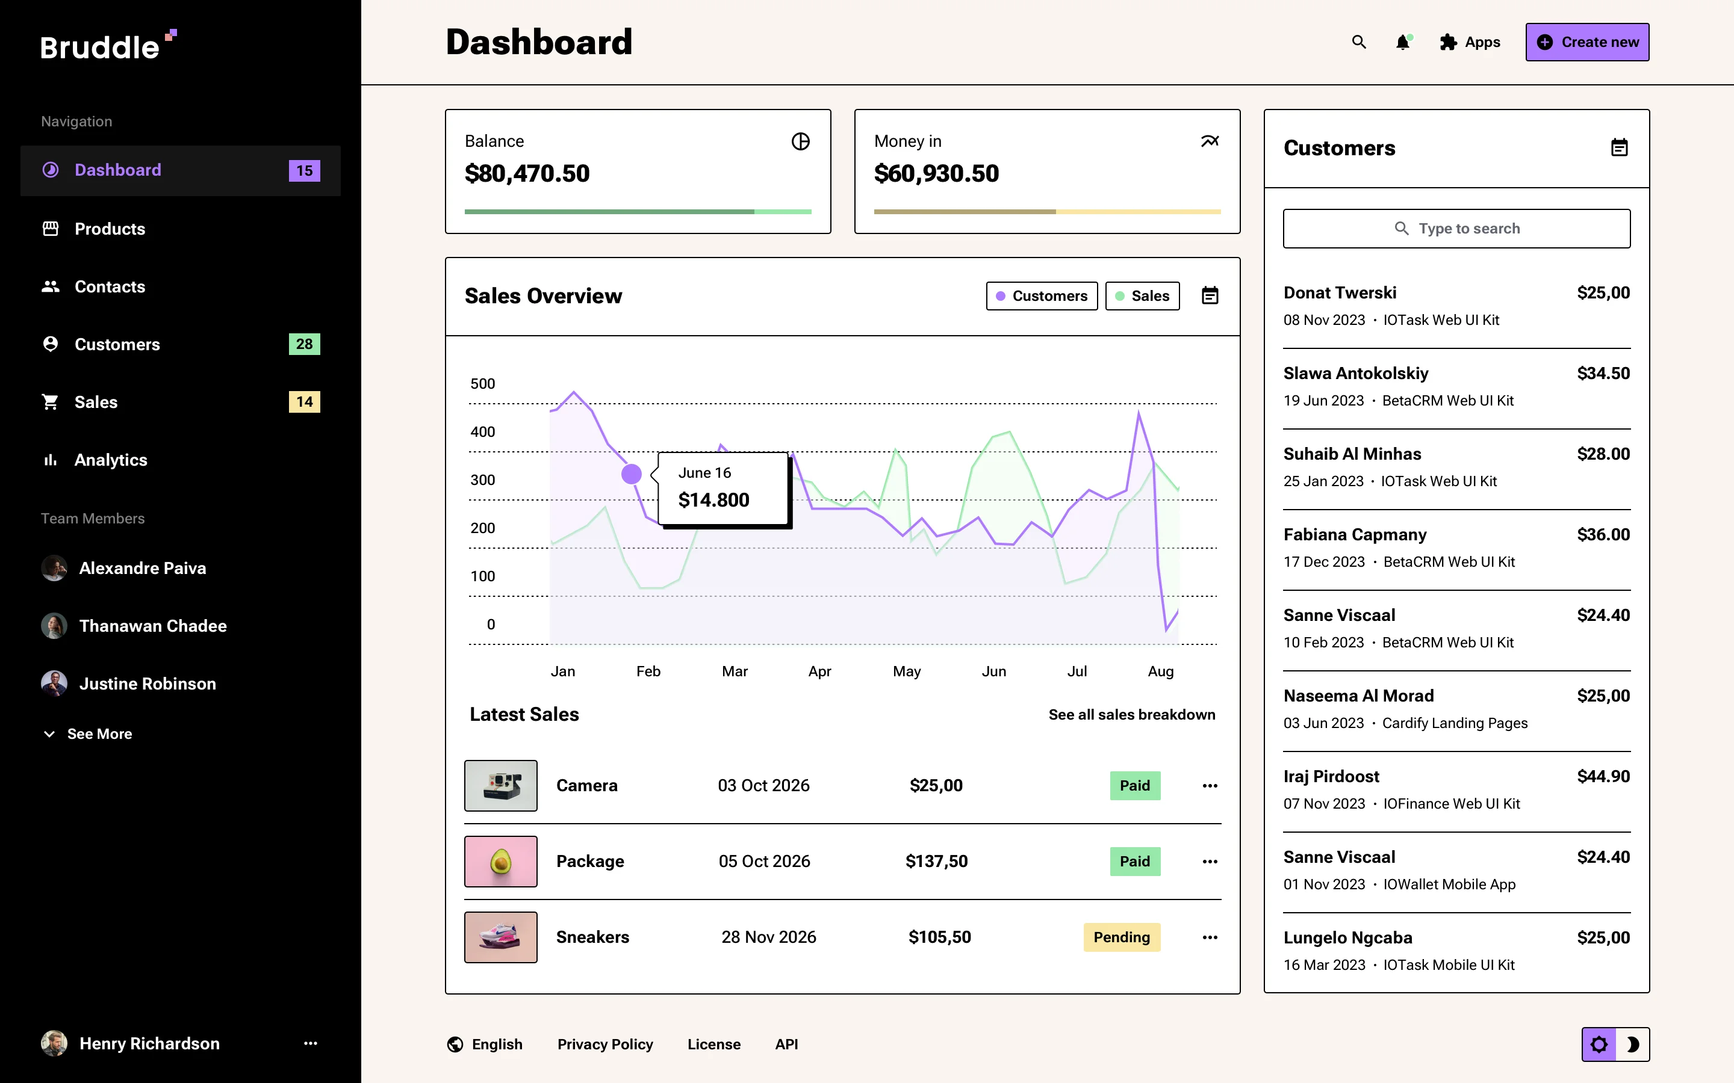Navigate to the Analytics section
This screenshot has height=1083, width=1734.
pos(111,459)
